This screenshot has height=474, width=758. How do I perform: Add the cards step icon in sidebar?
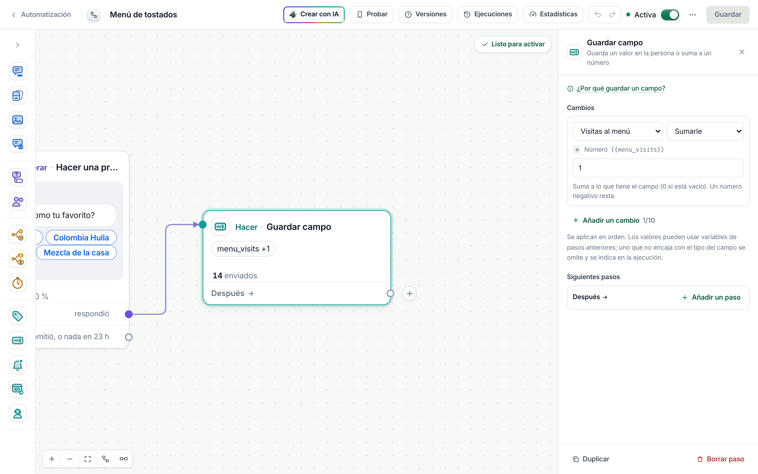pyautogui.click(x=18, y=95)
